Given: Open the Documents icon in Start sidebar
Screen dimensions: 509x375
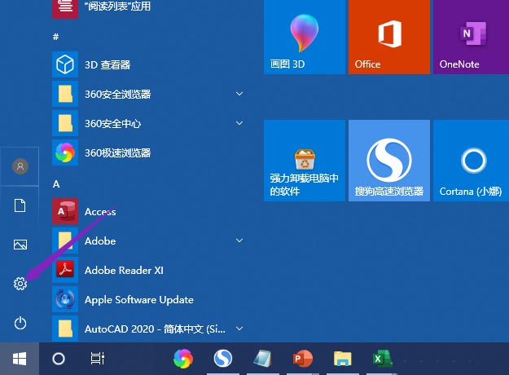Looking at the screenshot, I should (x=20, y=205).
